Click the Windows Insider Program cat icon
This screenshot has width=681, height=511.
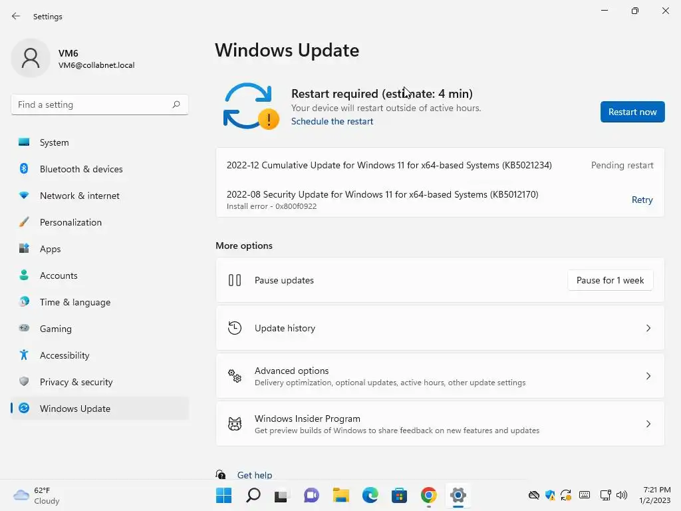235,424
